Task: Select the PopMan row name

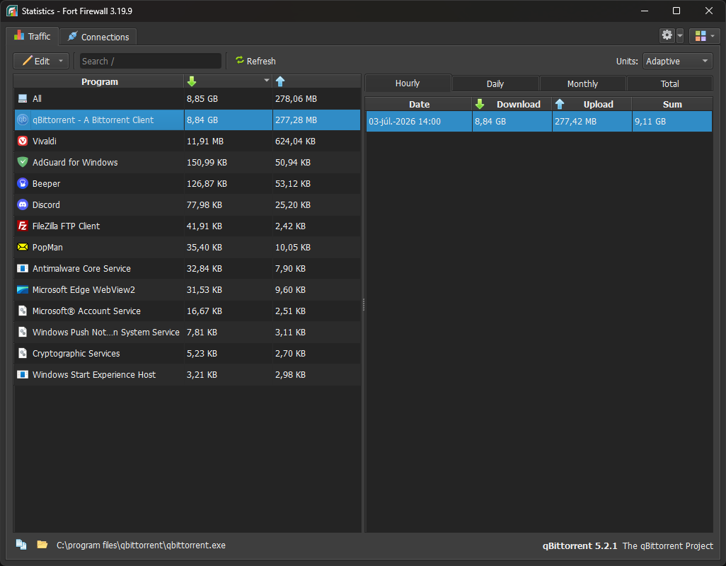Action: click(47, 247)
